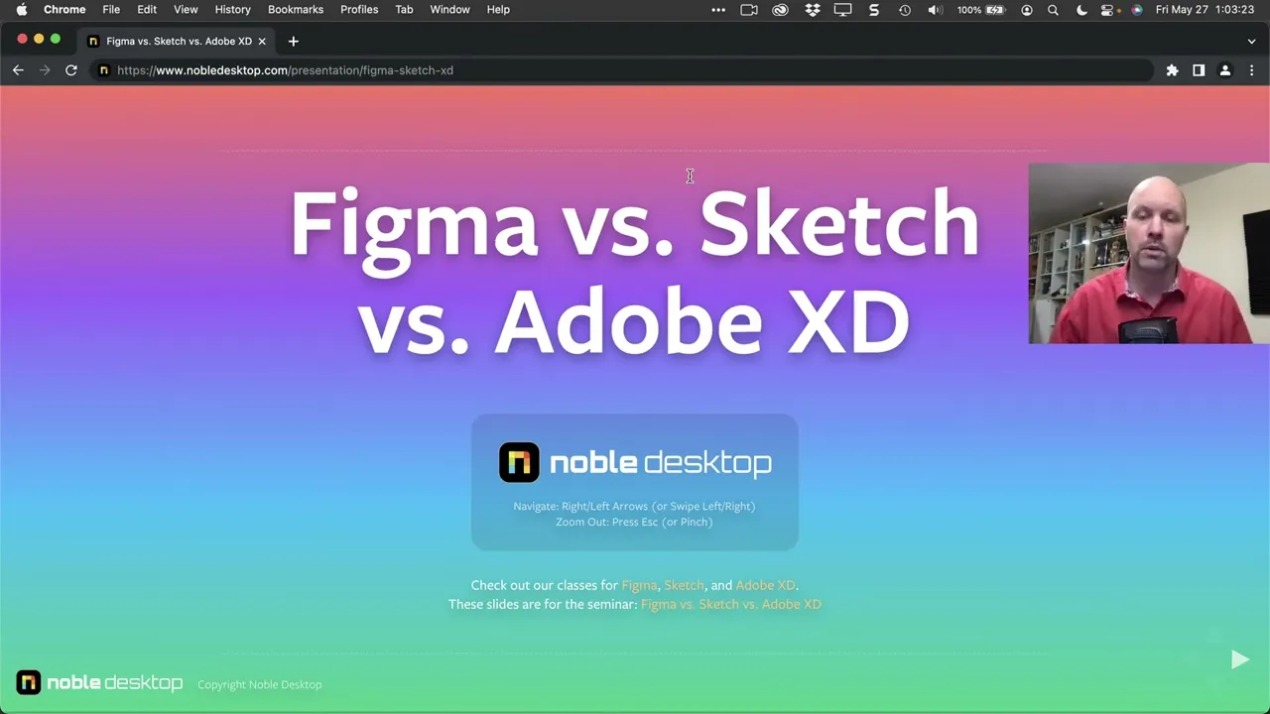This screenshot has height=714, width=1270.
Task: Click the date and time display
Action: (1205, 10)
